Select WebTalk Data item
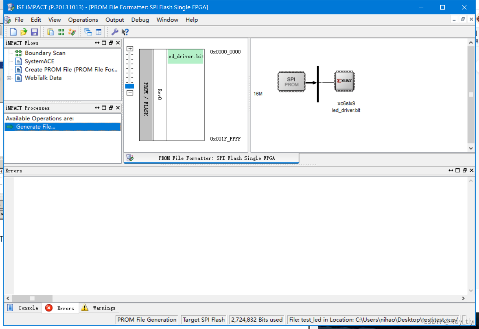 tap(43, 78)
